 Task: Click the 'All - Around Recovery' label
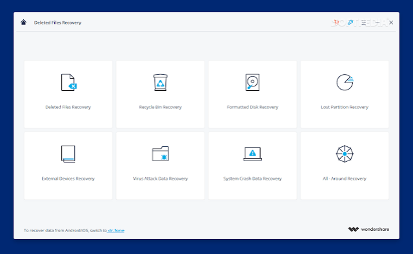pyautogui.click(x=345, y=179)
